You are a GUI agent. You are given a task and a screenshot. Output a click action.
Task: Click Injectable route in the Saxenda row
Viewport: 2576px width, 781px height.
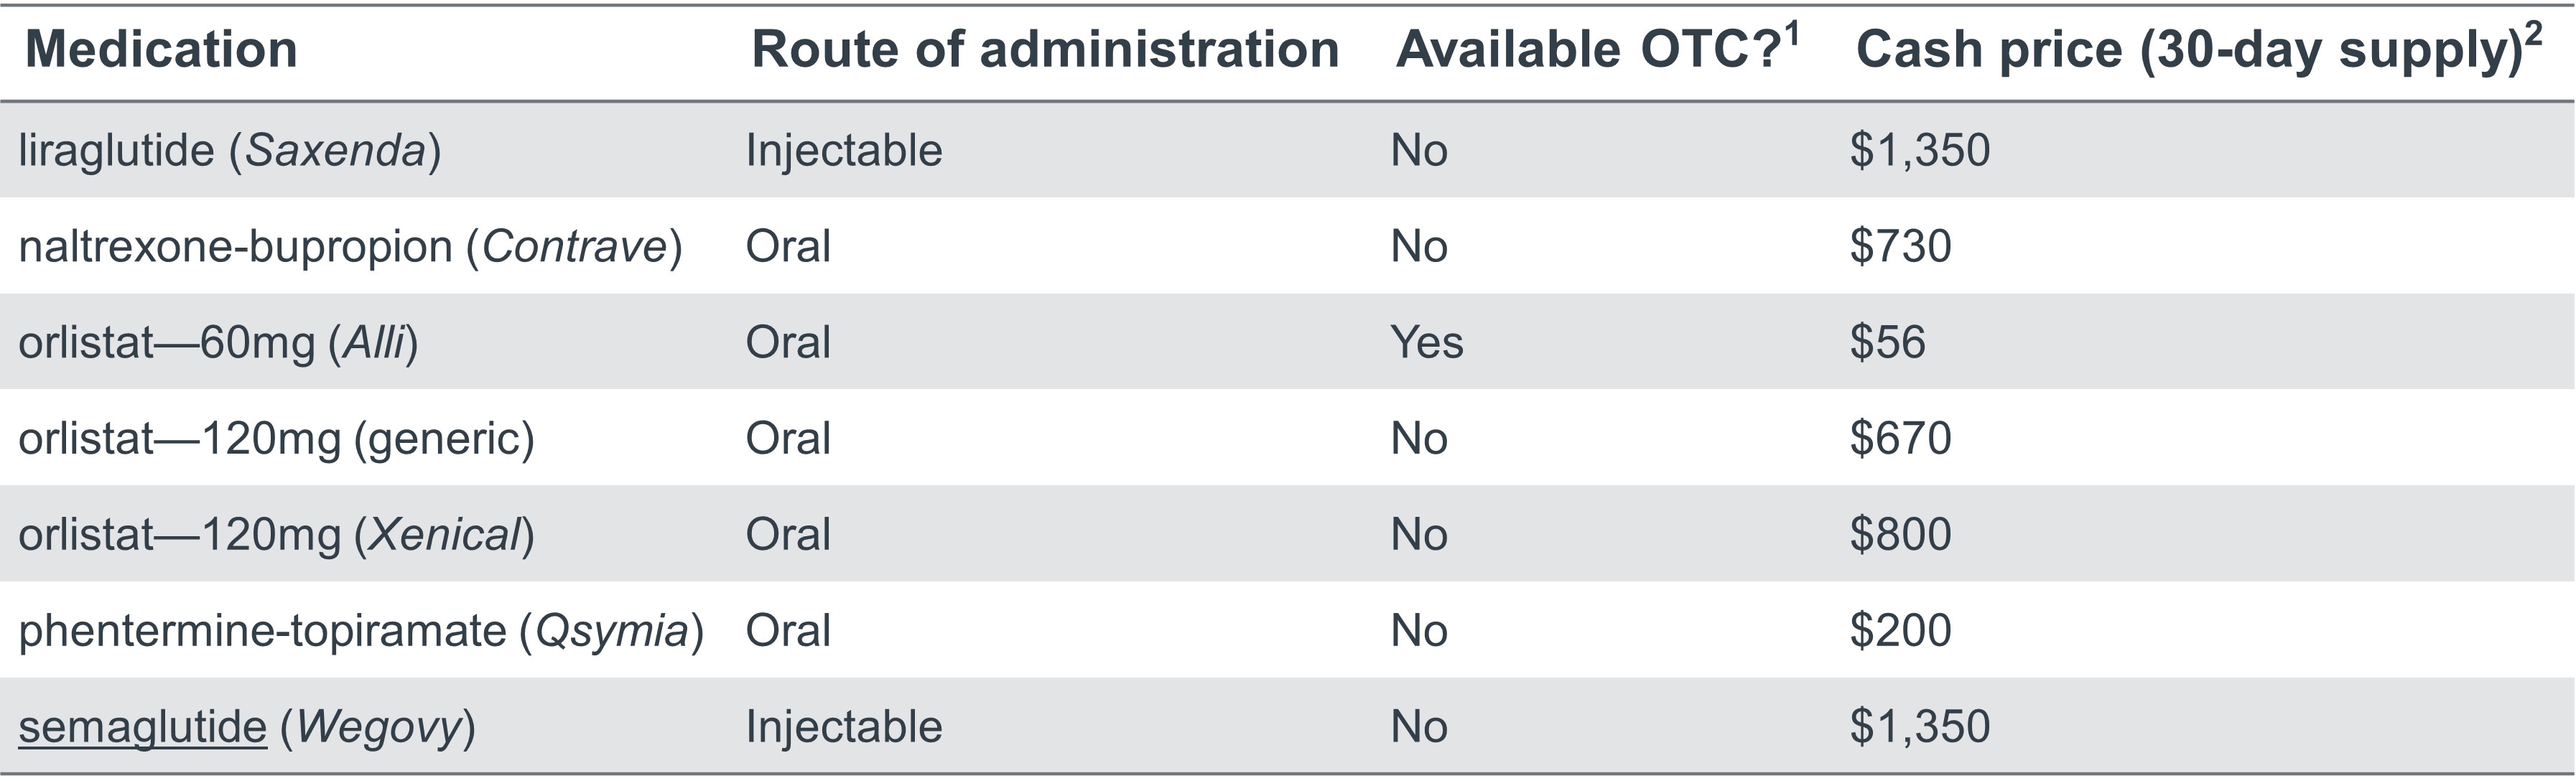[x=843, y=151]
